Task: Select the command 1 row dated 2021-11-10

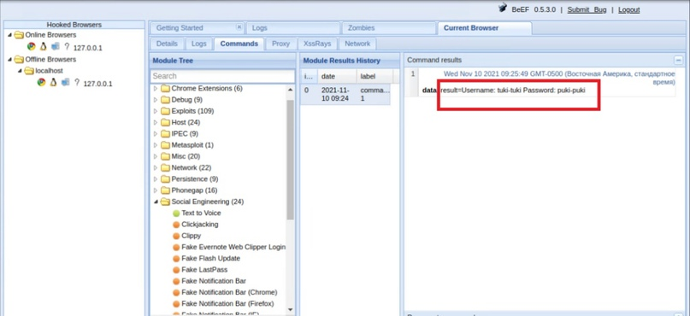Action: coord(345,95)
